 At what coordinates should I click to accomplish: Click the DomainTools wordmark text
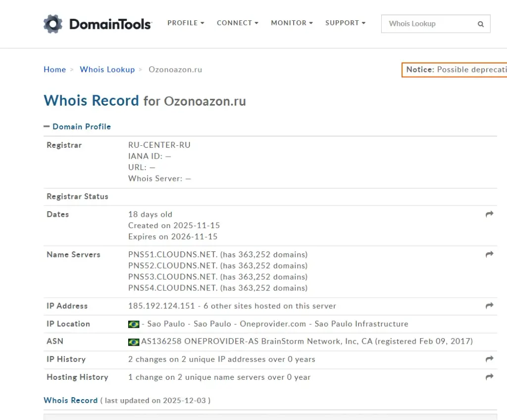coord(110,24)
